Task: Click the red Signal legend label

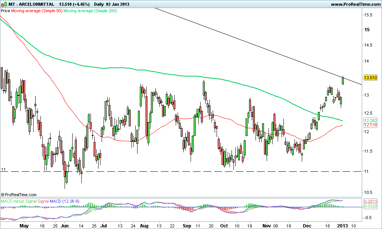Action: [x=43, y=201]
